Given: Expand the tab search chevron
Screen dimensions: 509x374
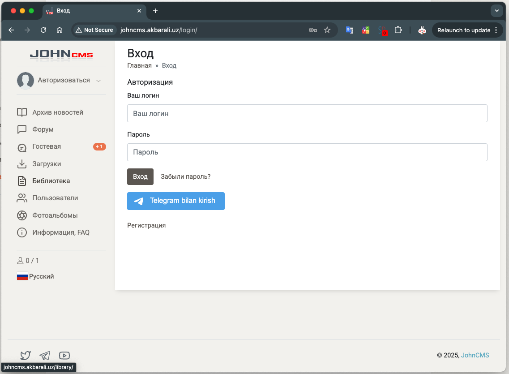Looking at the screenshot, I should pyautogui.click(x=496, y=11).
